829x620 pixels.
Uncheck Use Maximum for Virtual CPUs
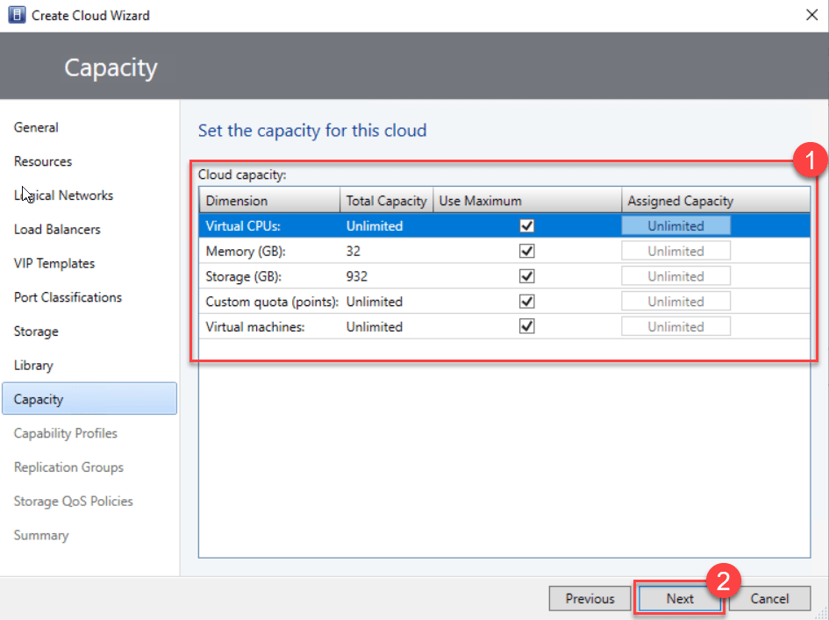(x=526, y=226)
